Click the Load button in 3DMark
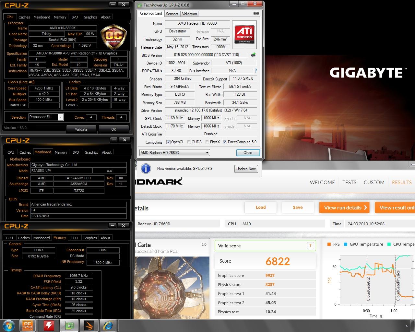This screenshot has height=332, width=415. [261, 207]
